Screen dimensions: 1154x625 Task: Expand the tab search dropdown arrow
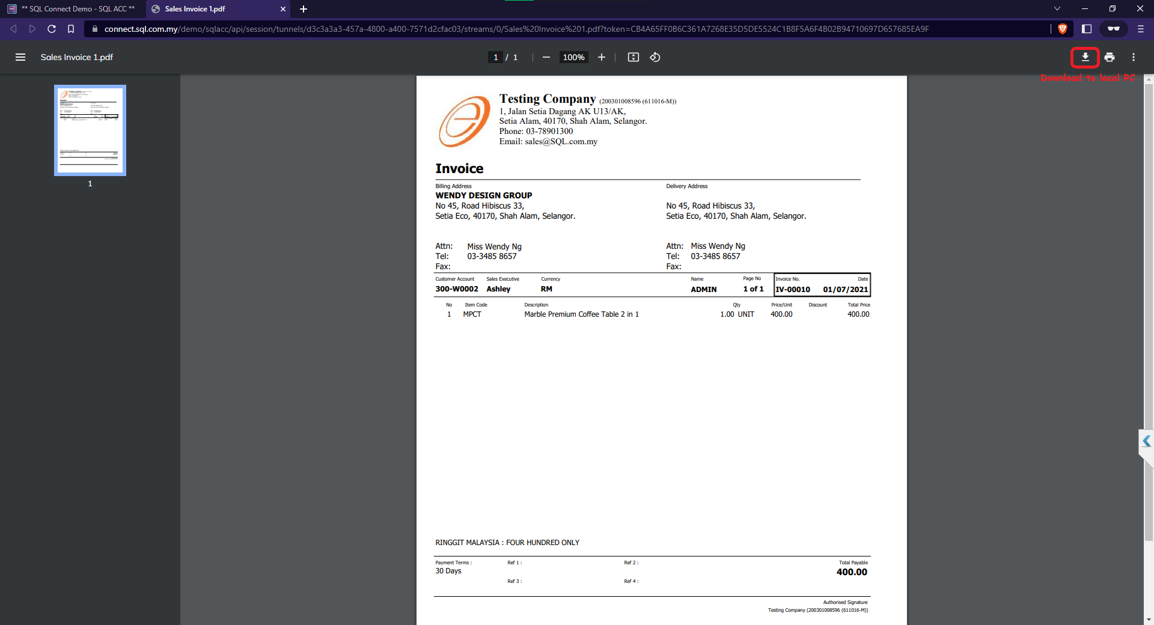[x=1057, y=9]
